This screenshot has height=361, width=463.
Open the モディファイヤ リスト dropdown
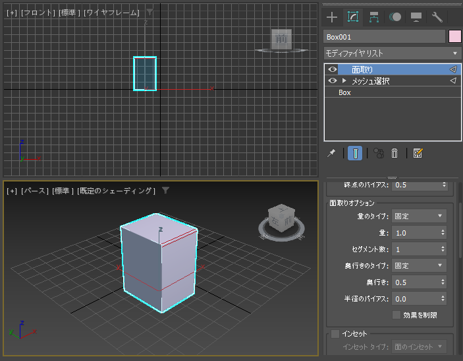[393, 53]
